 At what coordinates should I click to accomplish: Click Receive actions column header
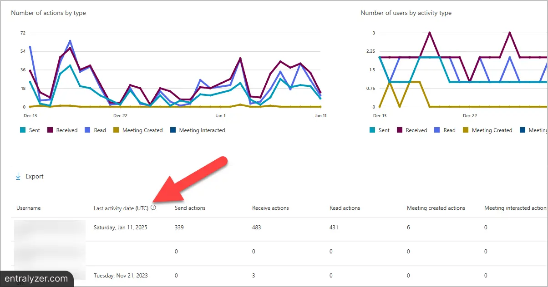tap(270, 208)
